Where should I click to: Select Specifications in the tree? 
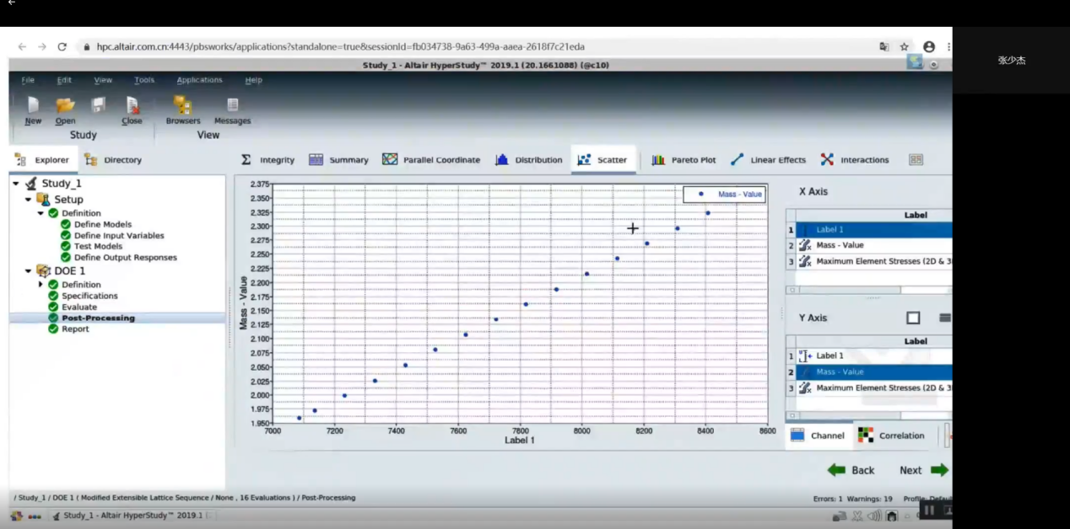coord(89,296)
